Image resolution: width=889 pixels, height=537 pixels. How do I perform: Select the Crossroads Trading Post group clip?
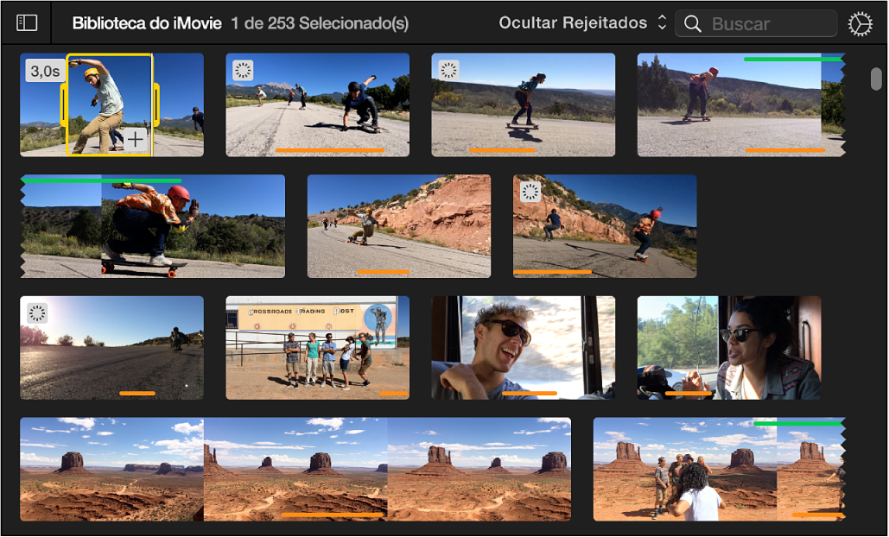pyautogui.click(x=317, y=347)
